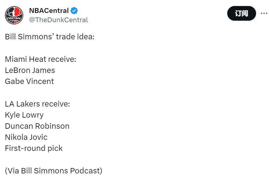Select the name Nikola Jovic
Image resolution: width=269 pixels, height=177 pixels.
(26, 137)
